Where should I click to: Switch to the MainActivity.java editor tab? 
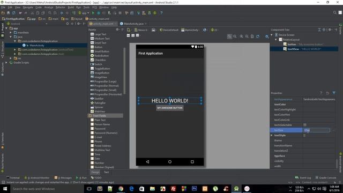pos(133,24)
